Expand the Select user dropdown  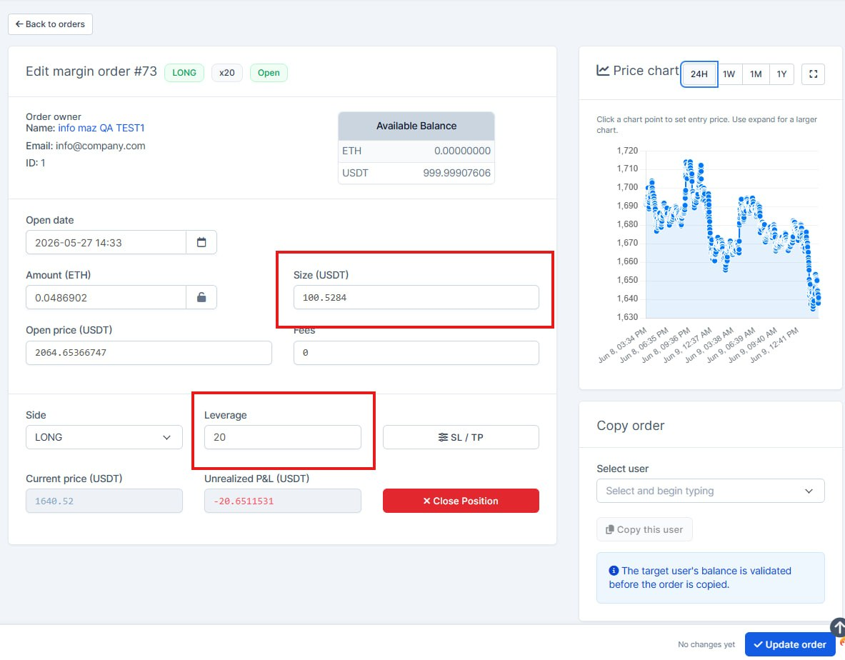click(x=710, y=491)
